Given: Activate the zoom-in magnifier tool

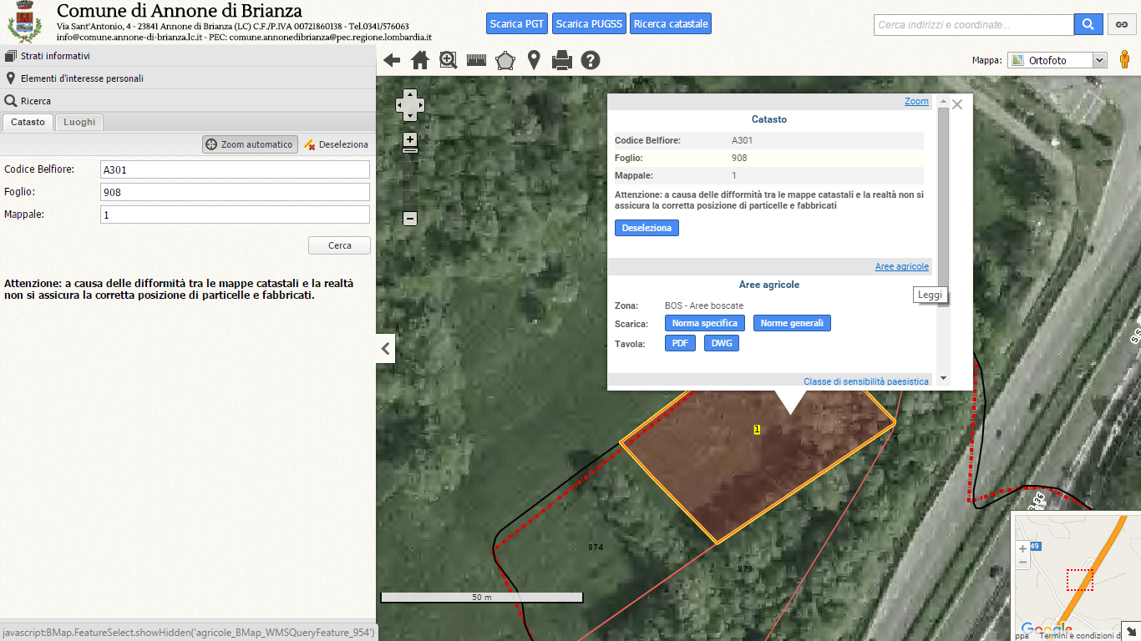Looking at the screenshot, I should tap(449, 60).
